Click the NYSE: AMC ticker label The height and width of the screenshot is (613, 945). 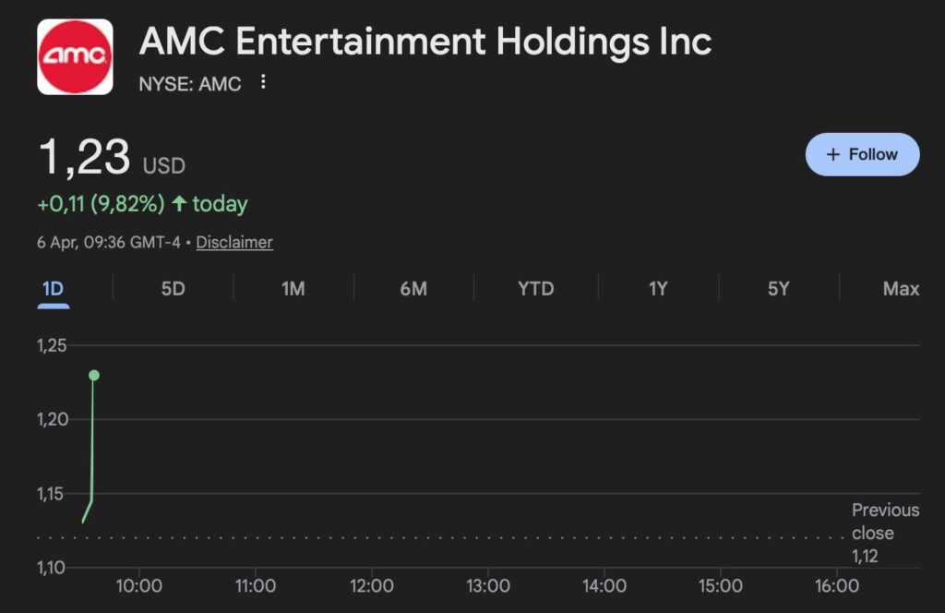point(189,84)
